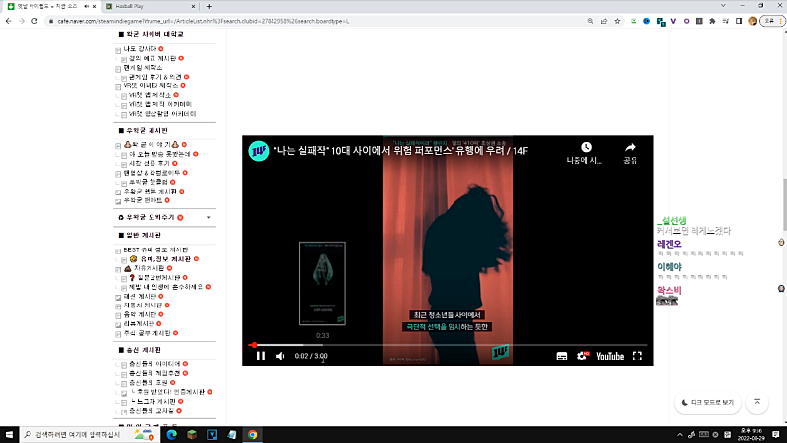Open the Chrome Extensions puzzle icon

(712, 21)
